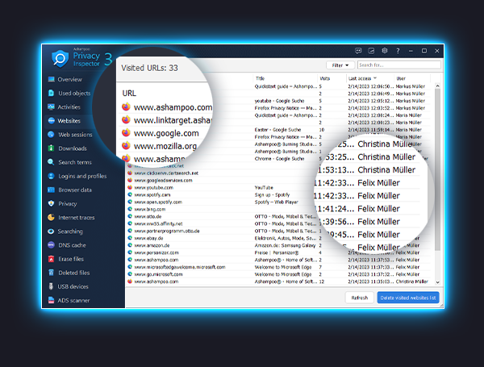Click the settings gear in title bar
This screenshot has height=367, width=484.
pos(386,50)
